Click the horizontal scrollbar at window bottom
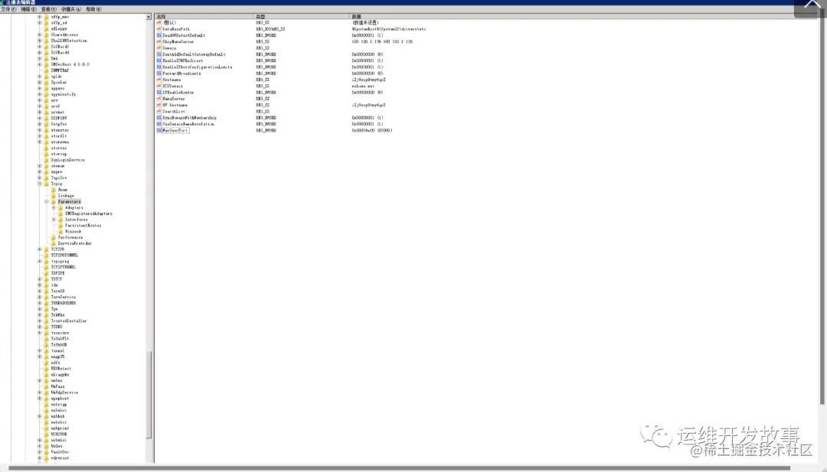The image size is (827, 472). [399, 468]
